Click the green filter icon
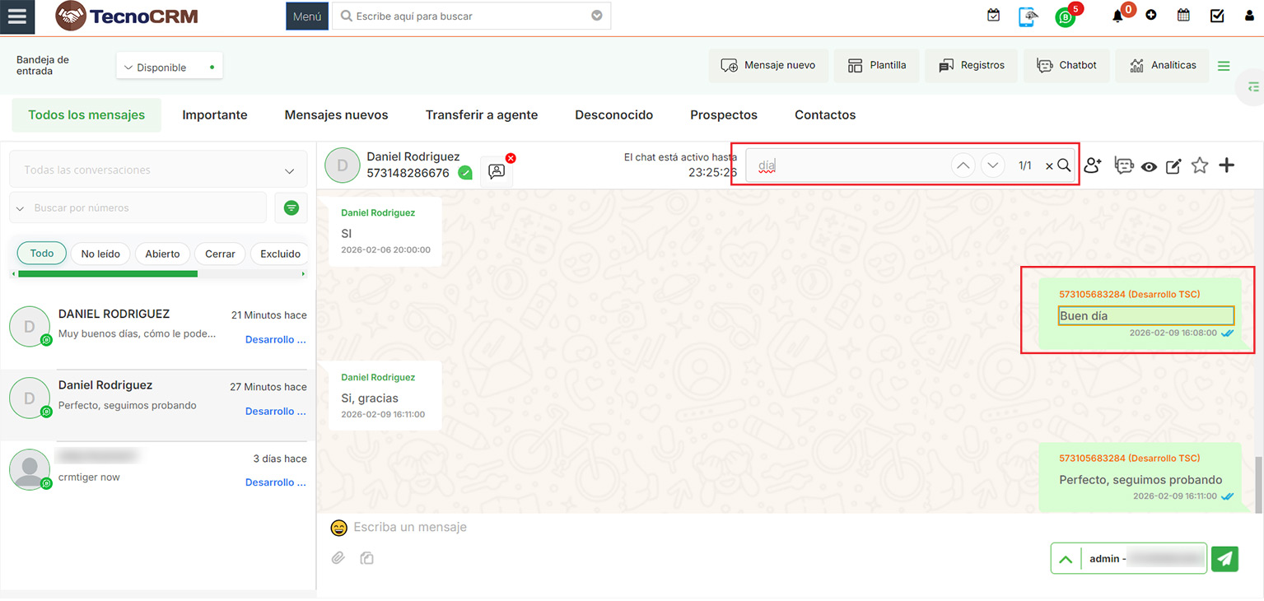This screenshot has height=601, width=1264. (x=291, y=208)
